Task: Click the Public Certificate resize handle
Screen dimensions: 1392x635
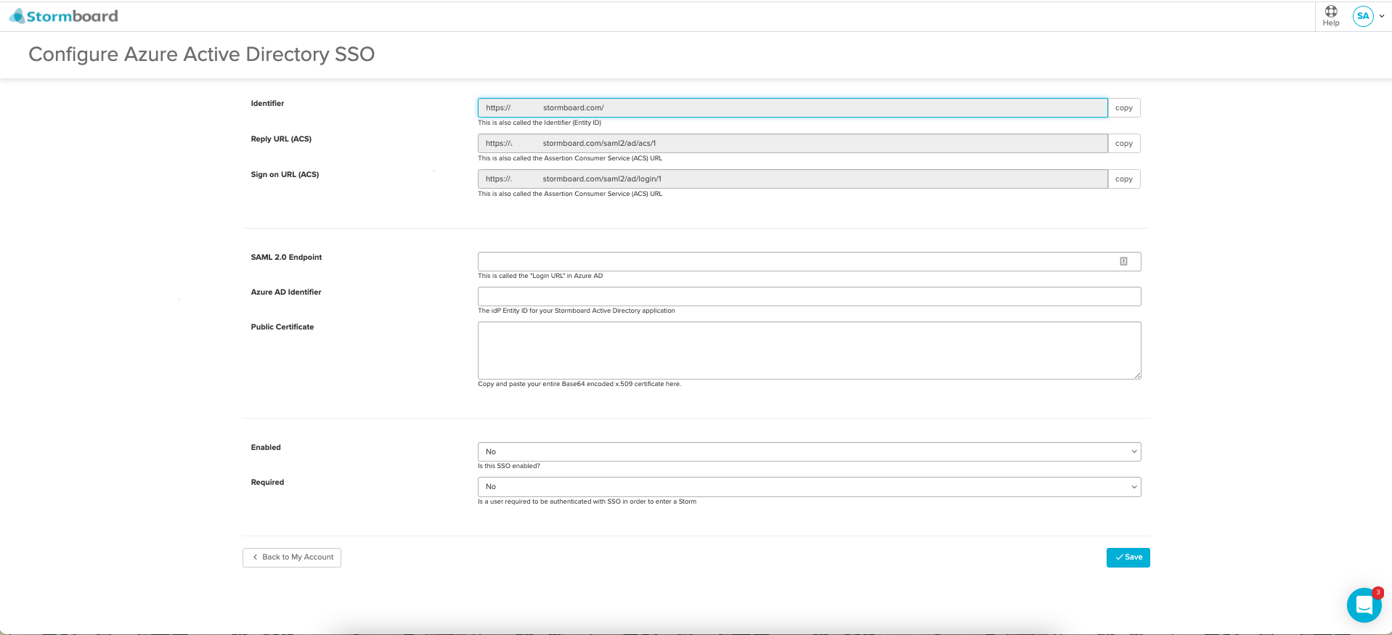Action: pyautogui.click(x=1137, y=375)
